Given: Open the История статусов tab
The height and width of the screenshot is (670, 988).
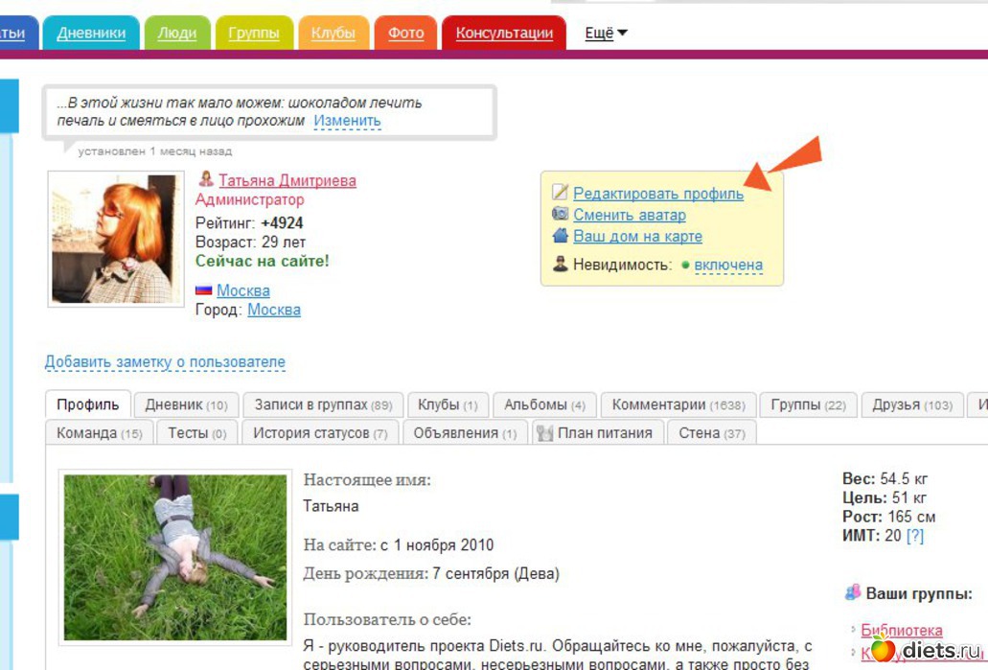Looking at the screenshot, I should tap(320, 433).
